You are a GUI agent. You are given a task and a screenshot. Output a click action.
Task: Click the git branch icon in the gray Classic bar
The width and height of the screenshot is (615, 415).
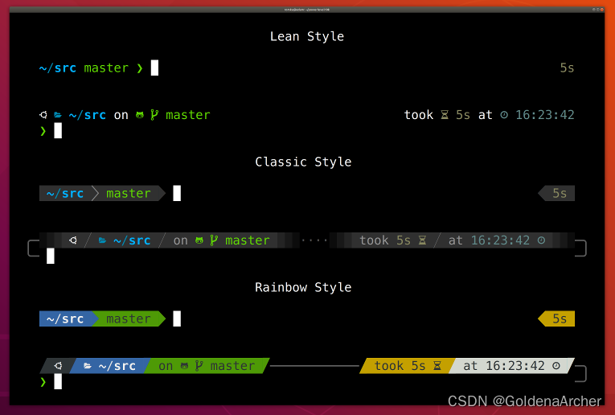(x=214, y=240)
